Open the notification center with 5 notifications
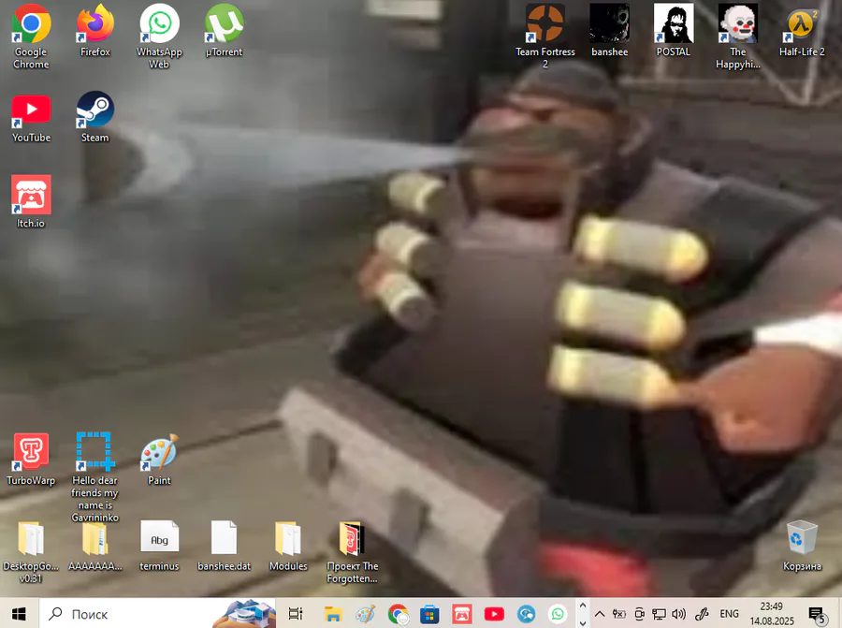Viewport: 842px width, 628px height. pyautogui.click(x=818, y=614)
